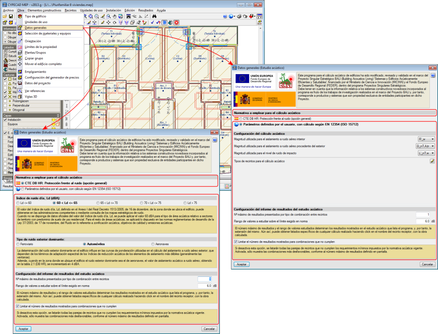The height and width of the screenshot is (334, 438).
Task: Click yellow color circle of Equipos layer
Action: 53,124
